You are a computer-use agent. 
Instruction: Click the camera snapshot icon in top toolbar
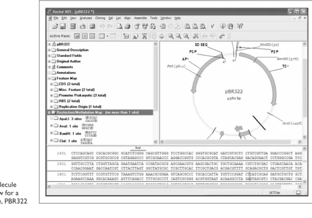pyautogui.click(x=92, y=26)
